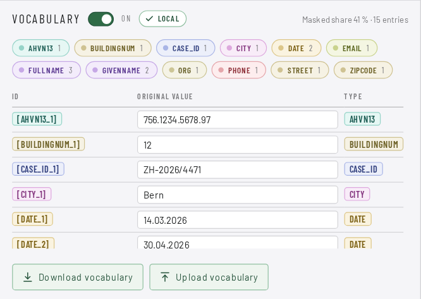This screenshot has height=299, width=421.
Task: Click the Masked share 41 % text
Action: coord(335,20)
